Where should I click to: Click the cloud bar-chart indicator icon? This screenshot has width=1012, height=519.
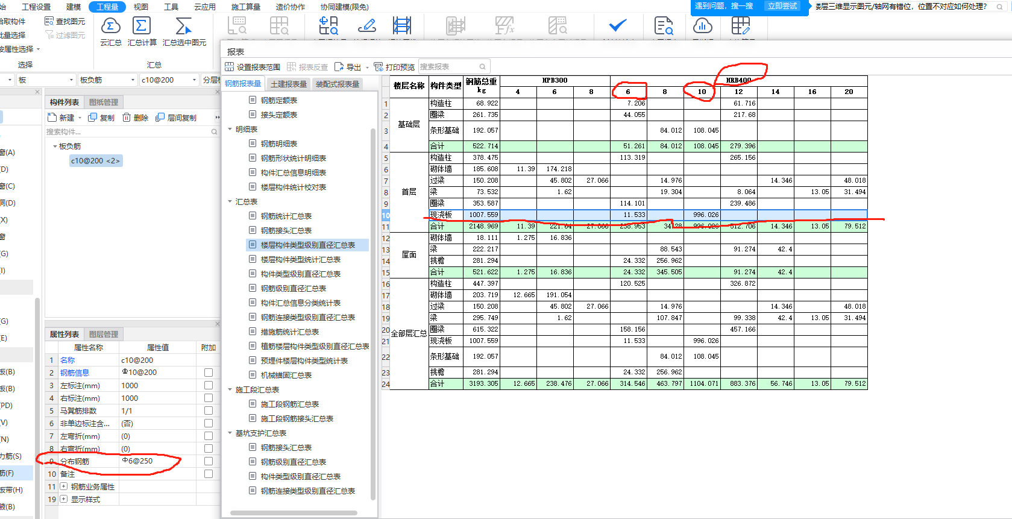703,26
